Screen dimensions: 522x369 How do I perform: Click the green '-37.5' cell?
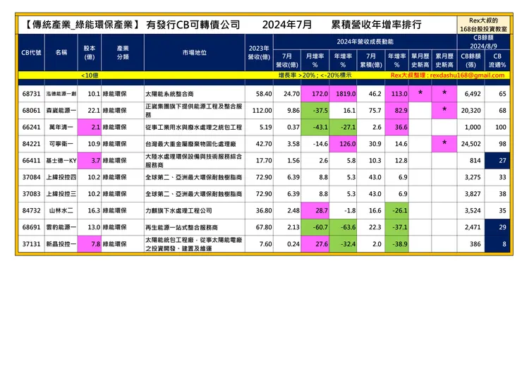315,111
